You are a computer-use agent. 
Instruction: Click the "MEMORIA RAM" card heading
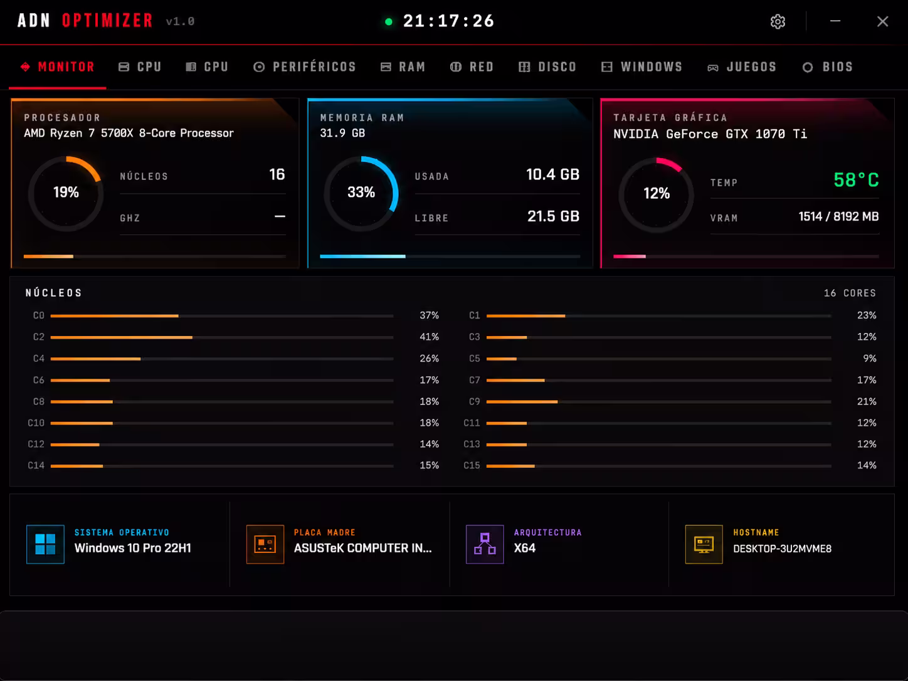pos(362,118)
